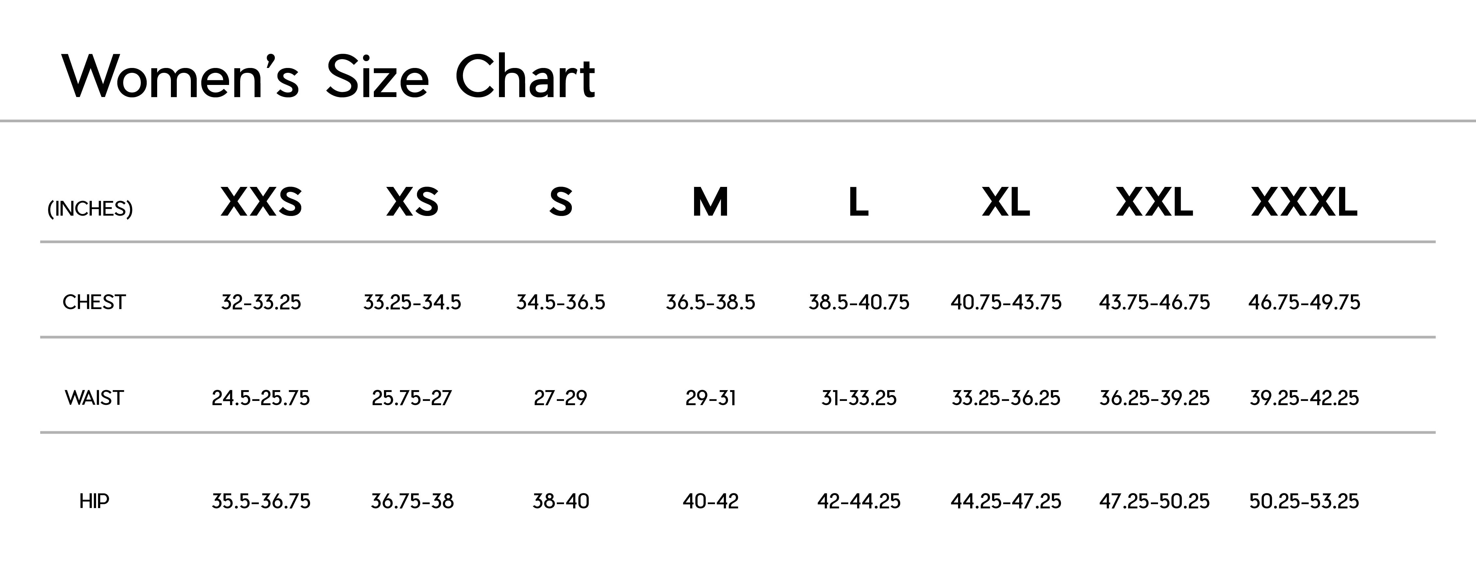Click chest measurement 46.75-49.75

[1304, 302]
